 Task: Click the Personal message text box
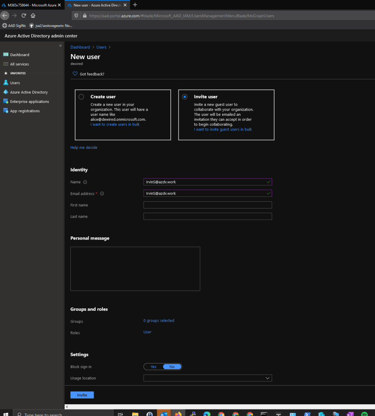coord(135,268)
